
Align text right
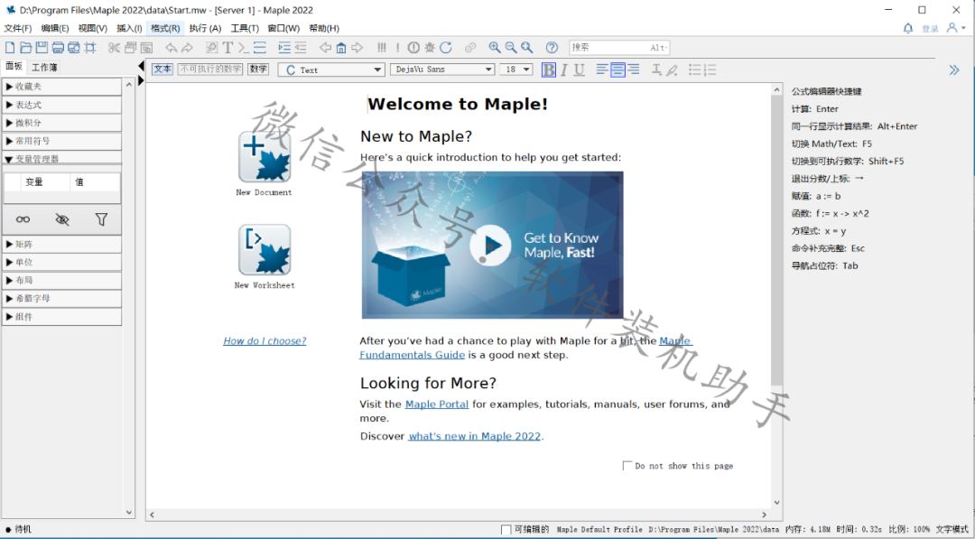click(633, 70)
